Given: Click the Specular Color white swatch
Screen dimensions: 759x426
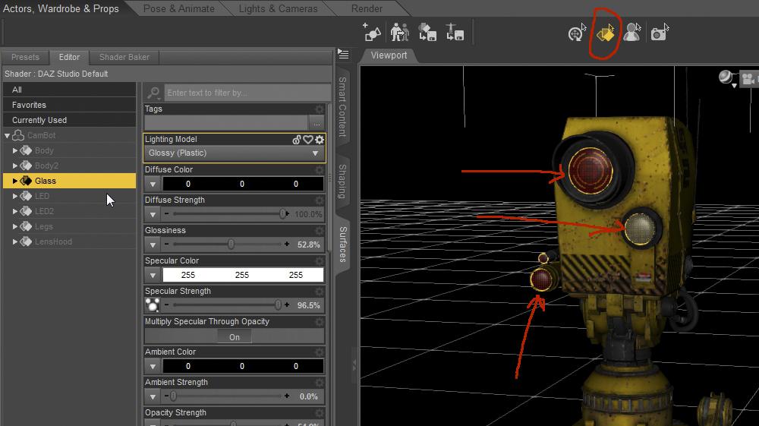Looking at the screenshot, I should point(243,275).
